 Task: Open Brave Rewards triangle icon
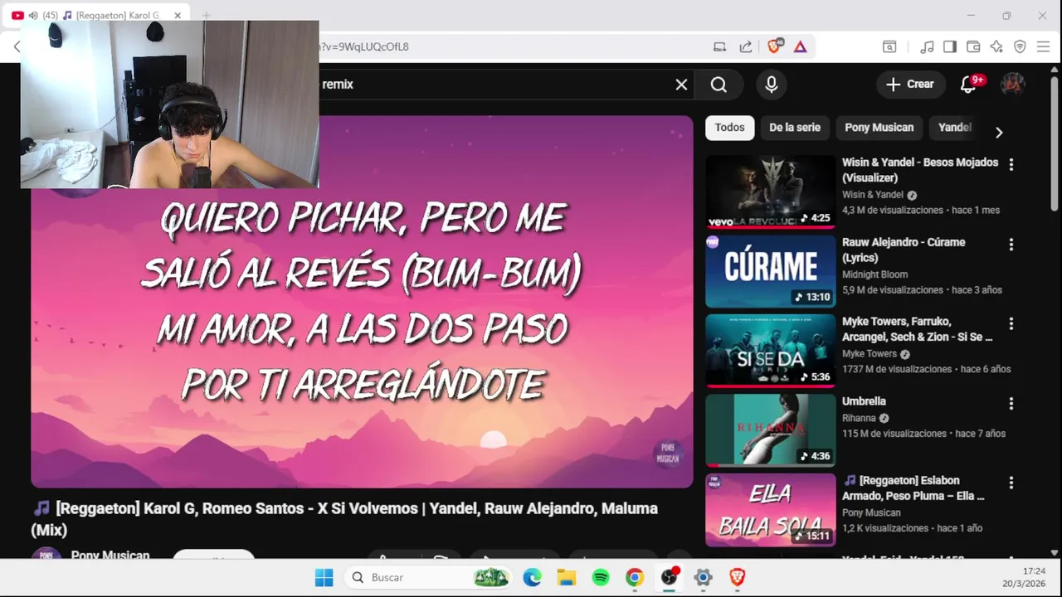pyautogui.click(x=800, y=46)
